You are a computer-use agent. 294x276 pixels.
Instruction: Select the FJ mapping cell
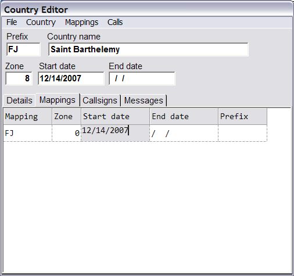click(28, 133)
